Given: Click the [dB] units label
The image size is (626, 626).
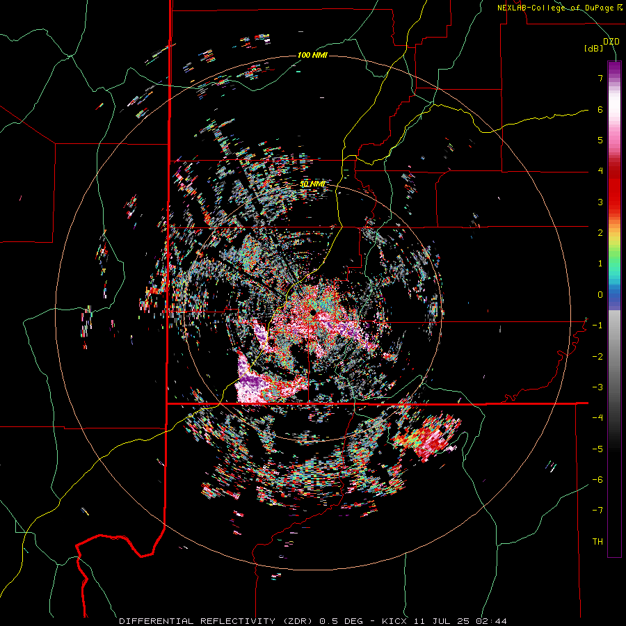Looking at the screenshot, I should 593,49.
